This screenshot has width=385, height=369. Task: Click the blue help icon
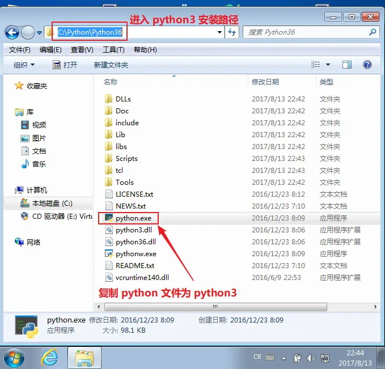click(367, 65)
